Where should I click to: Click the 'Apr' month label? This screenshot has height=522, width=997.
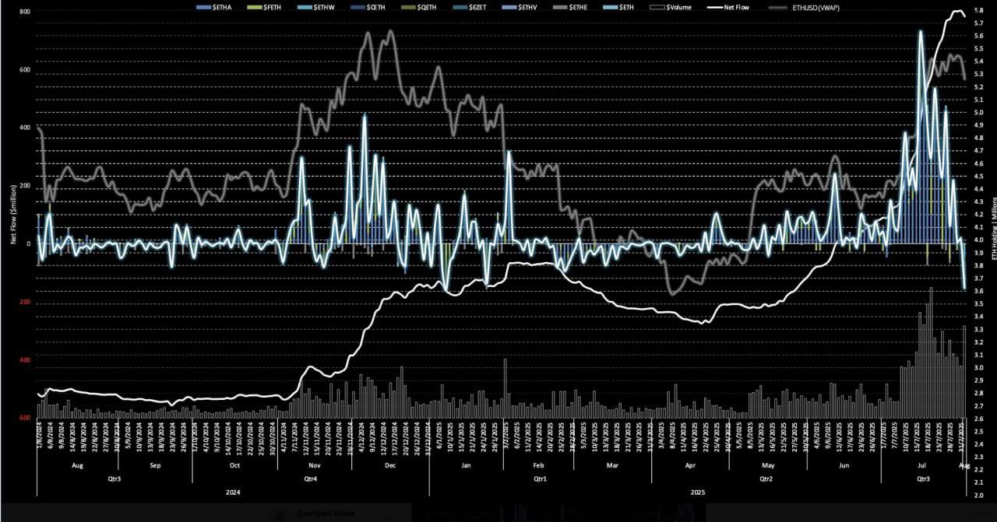[689, 466]
